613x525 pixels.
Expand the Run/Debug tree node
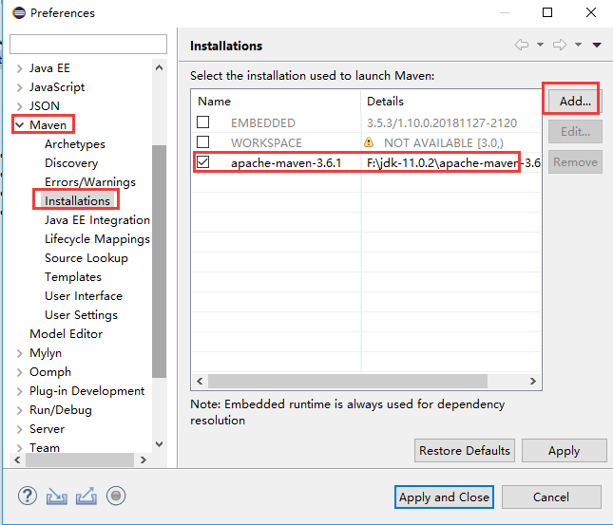pyautogui.click(x=20, y=410)
